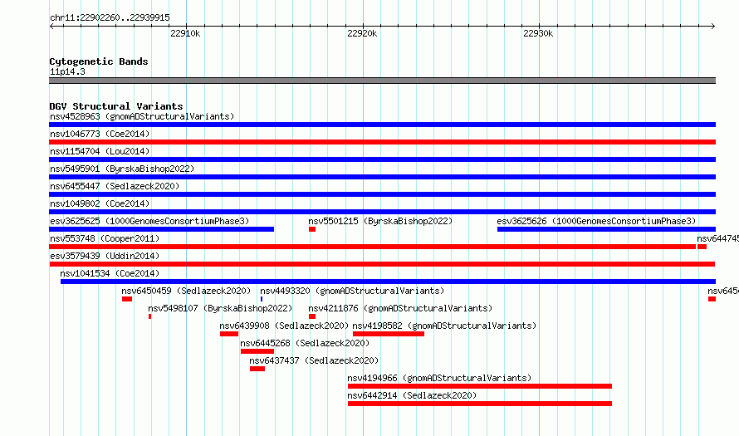Select the small red nsv6450459 marker

[x=127, y=299]
